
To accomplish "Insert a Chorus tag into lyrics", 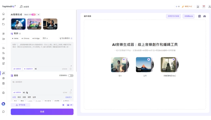I will pyautogui.click(x=25, y=38).
